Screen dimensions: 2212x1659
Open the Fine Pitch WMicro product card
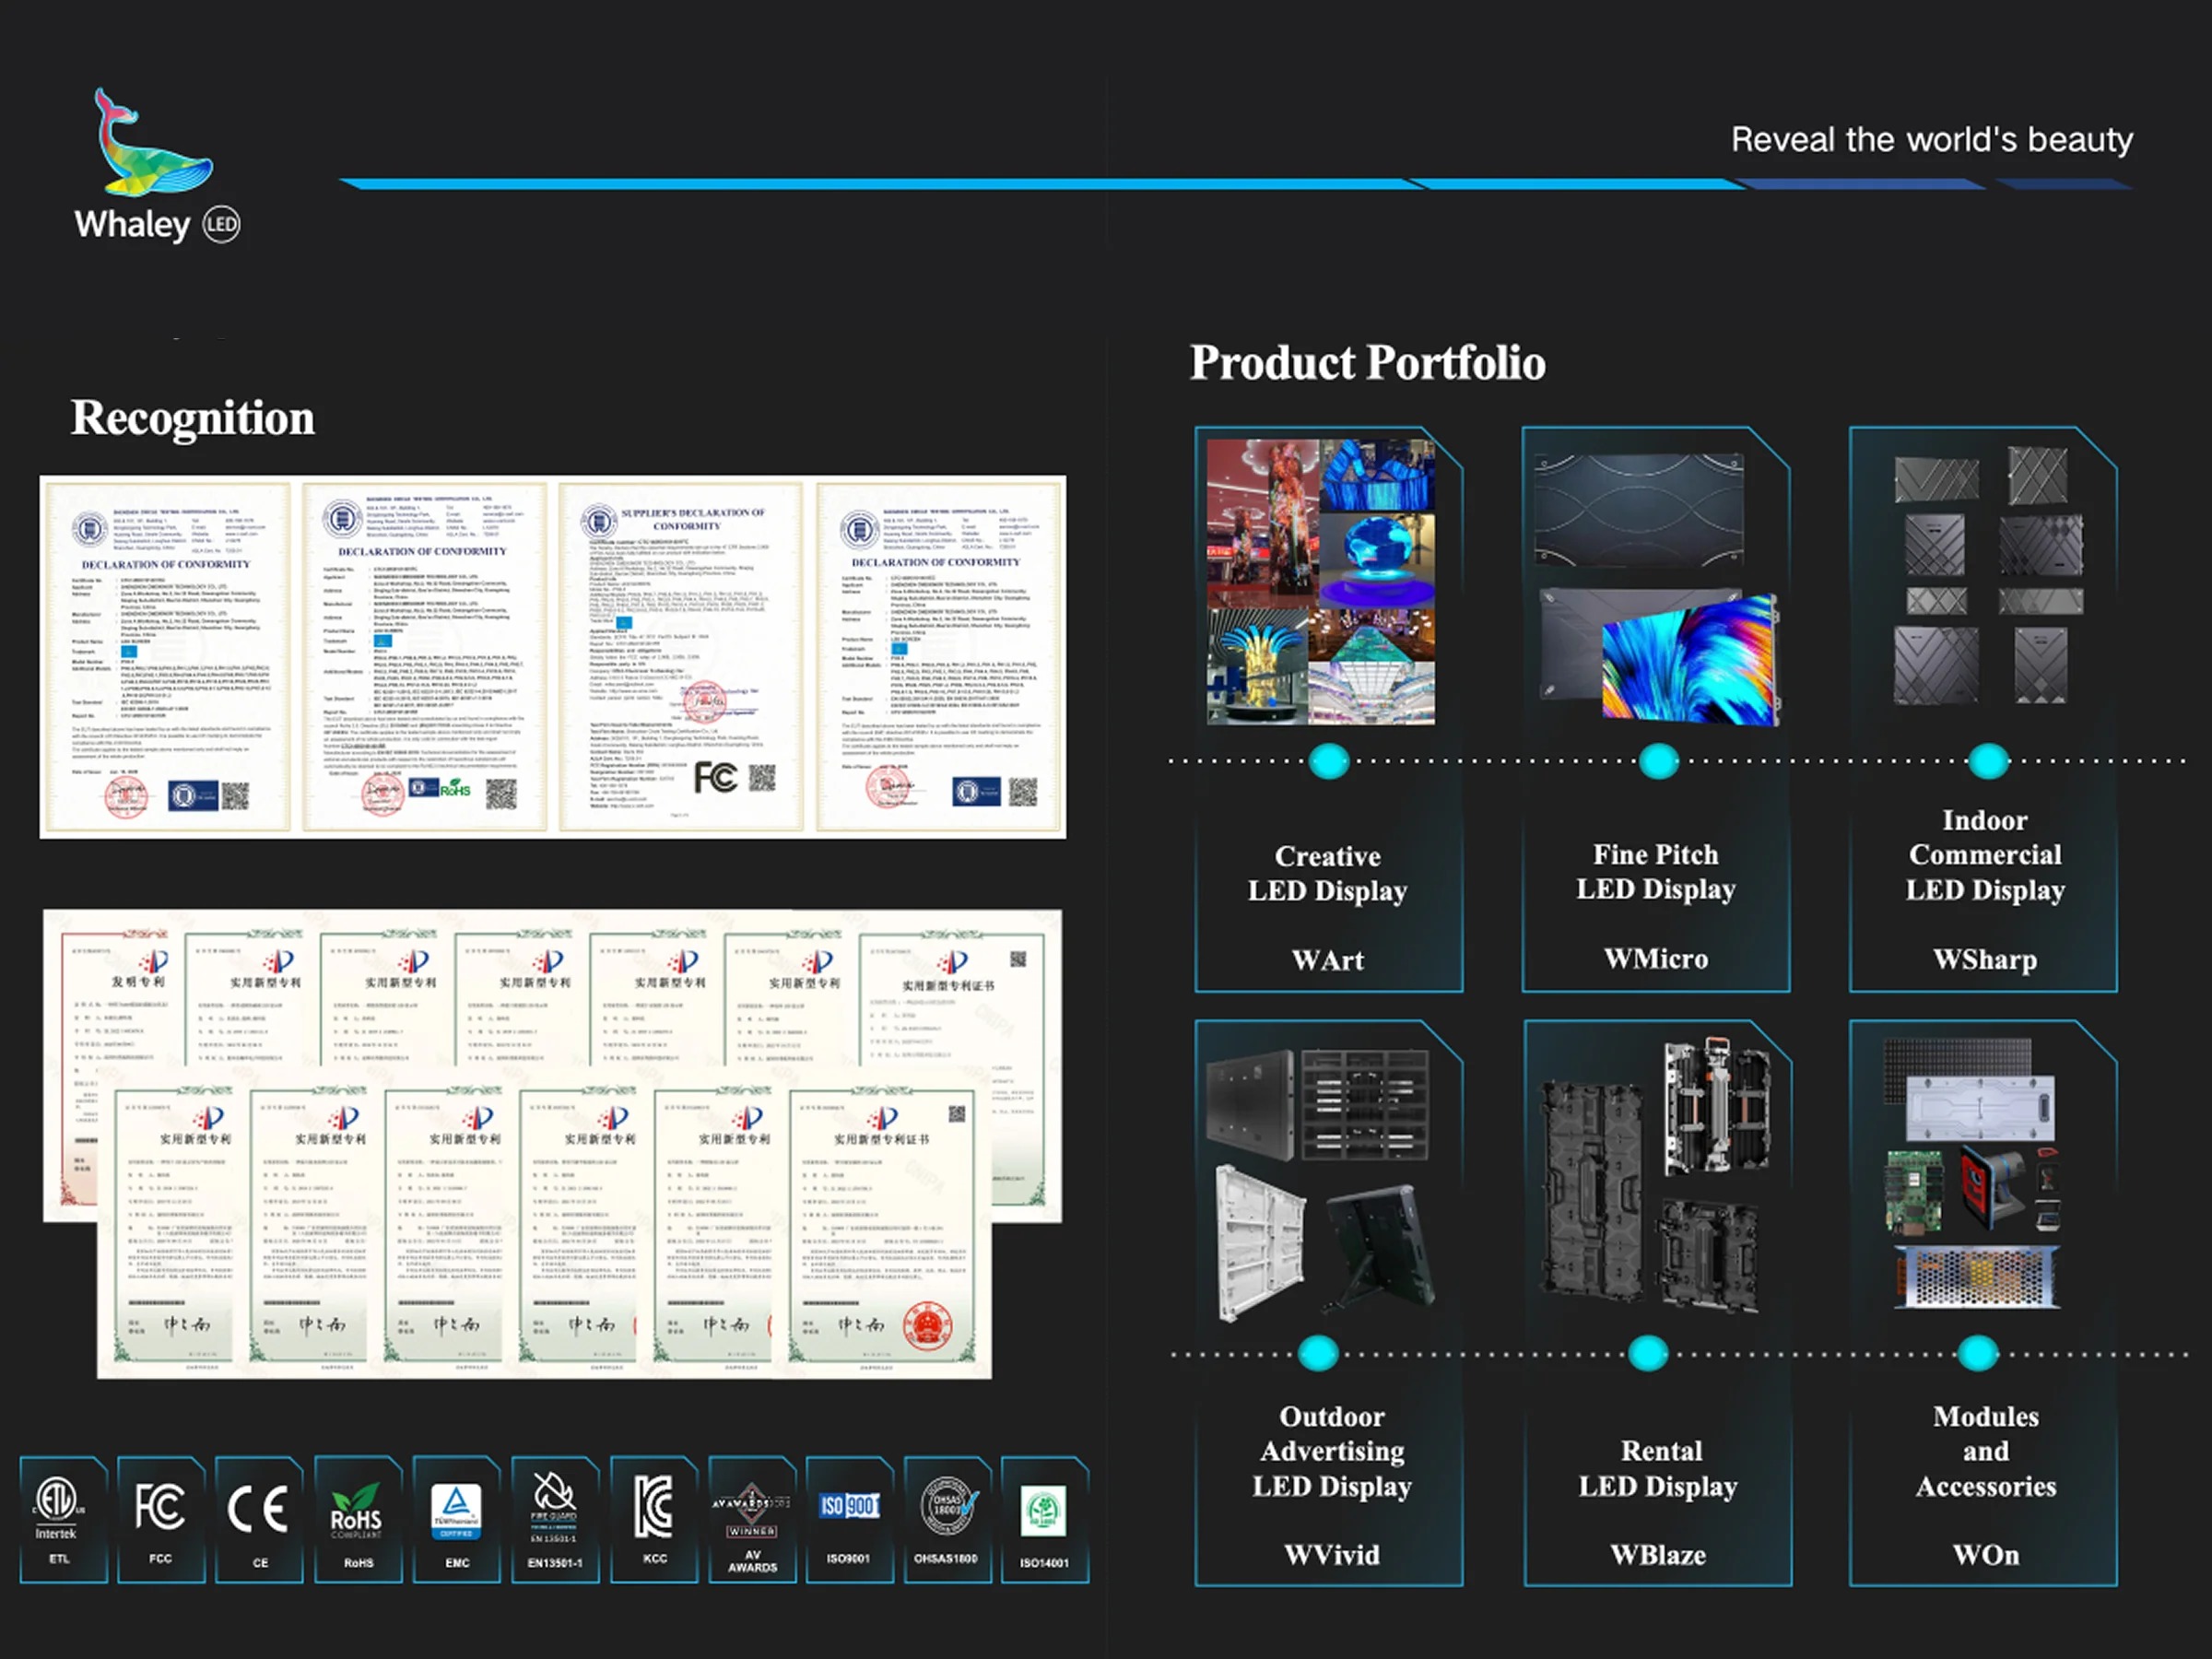tap(1656, 710)
